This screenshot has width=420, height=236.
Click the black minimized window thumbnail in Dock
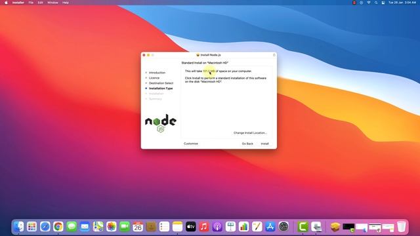coord(348,227)
